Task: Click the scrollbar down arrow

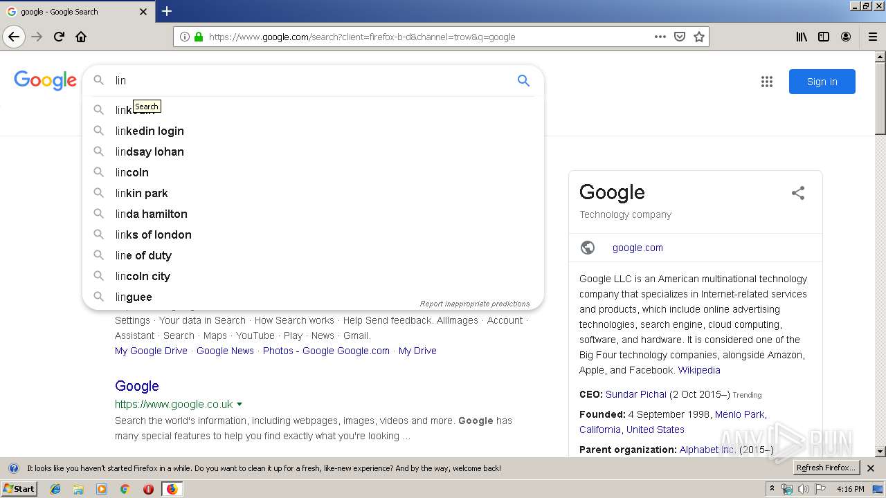Action: click(880, 452)
